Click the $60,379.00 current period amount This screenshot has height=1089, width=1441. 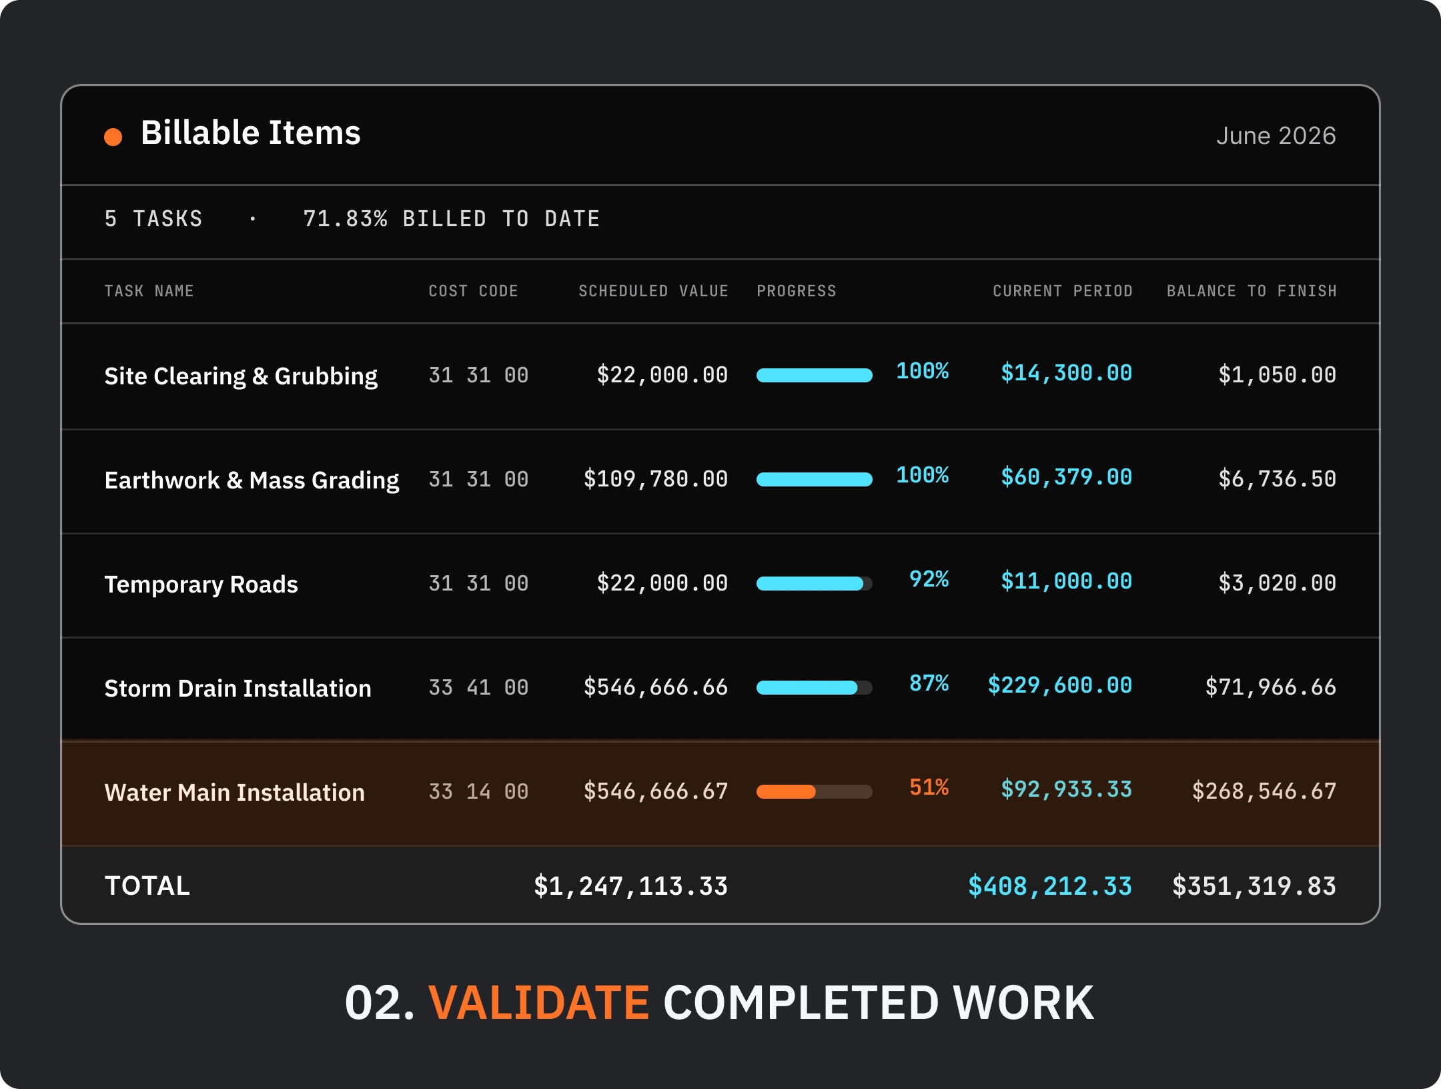1066,477
